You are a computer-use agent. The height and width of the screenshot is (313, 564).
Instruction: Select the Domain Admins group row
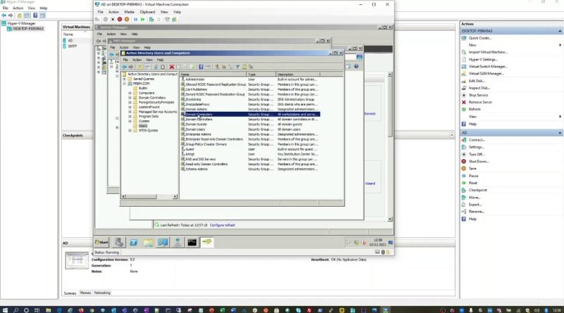pyautogui.click(x=250, y=109)
